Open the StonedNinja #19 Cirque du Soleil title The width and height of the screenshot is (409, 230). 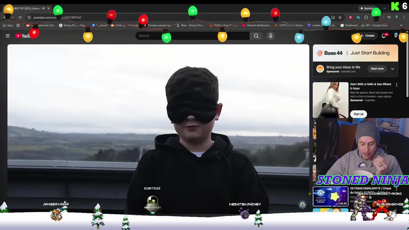[371, 190]
